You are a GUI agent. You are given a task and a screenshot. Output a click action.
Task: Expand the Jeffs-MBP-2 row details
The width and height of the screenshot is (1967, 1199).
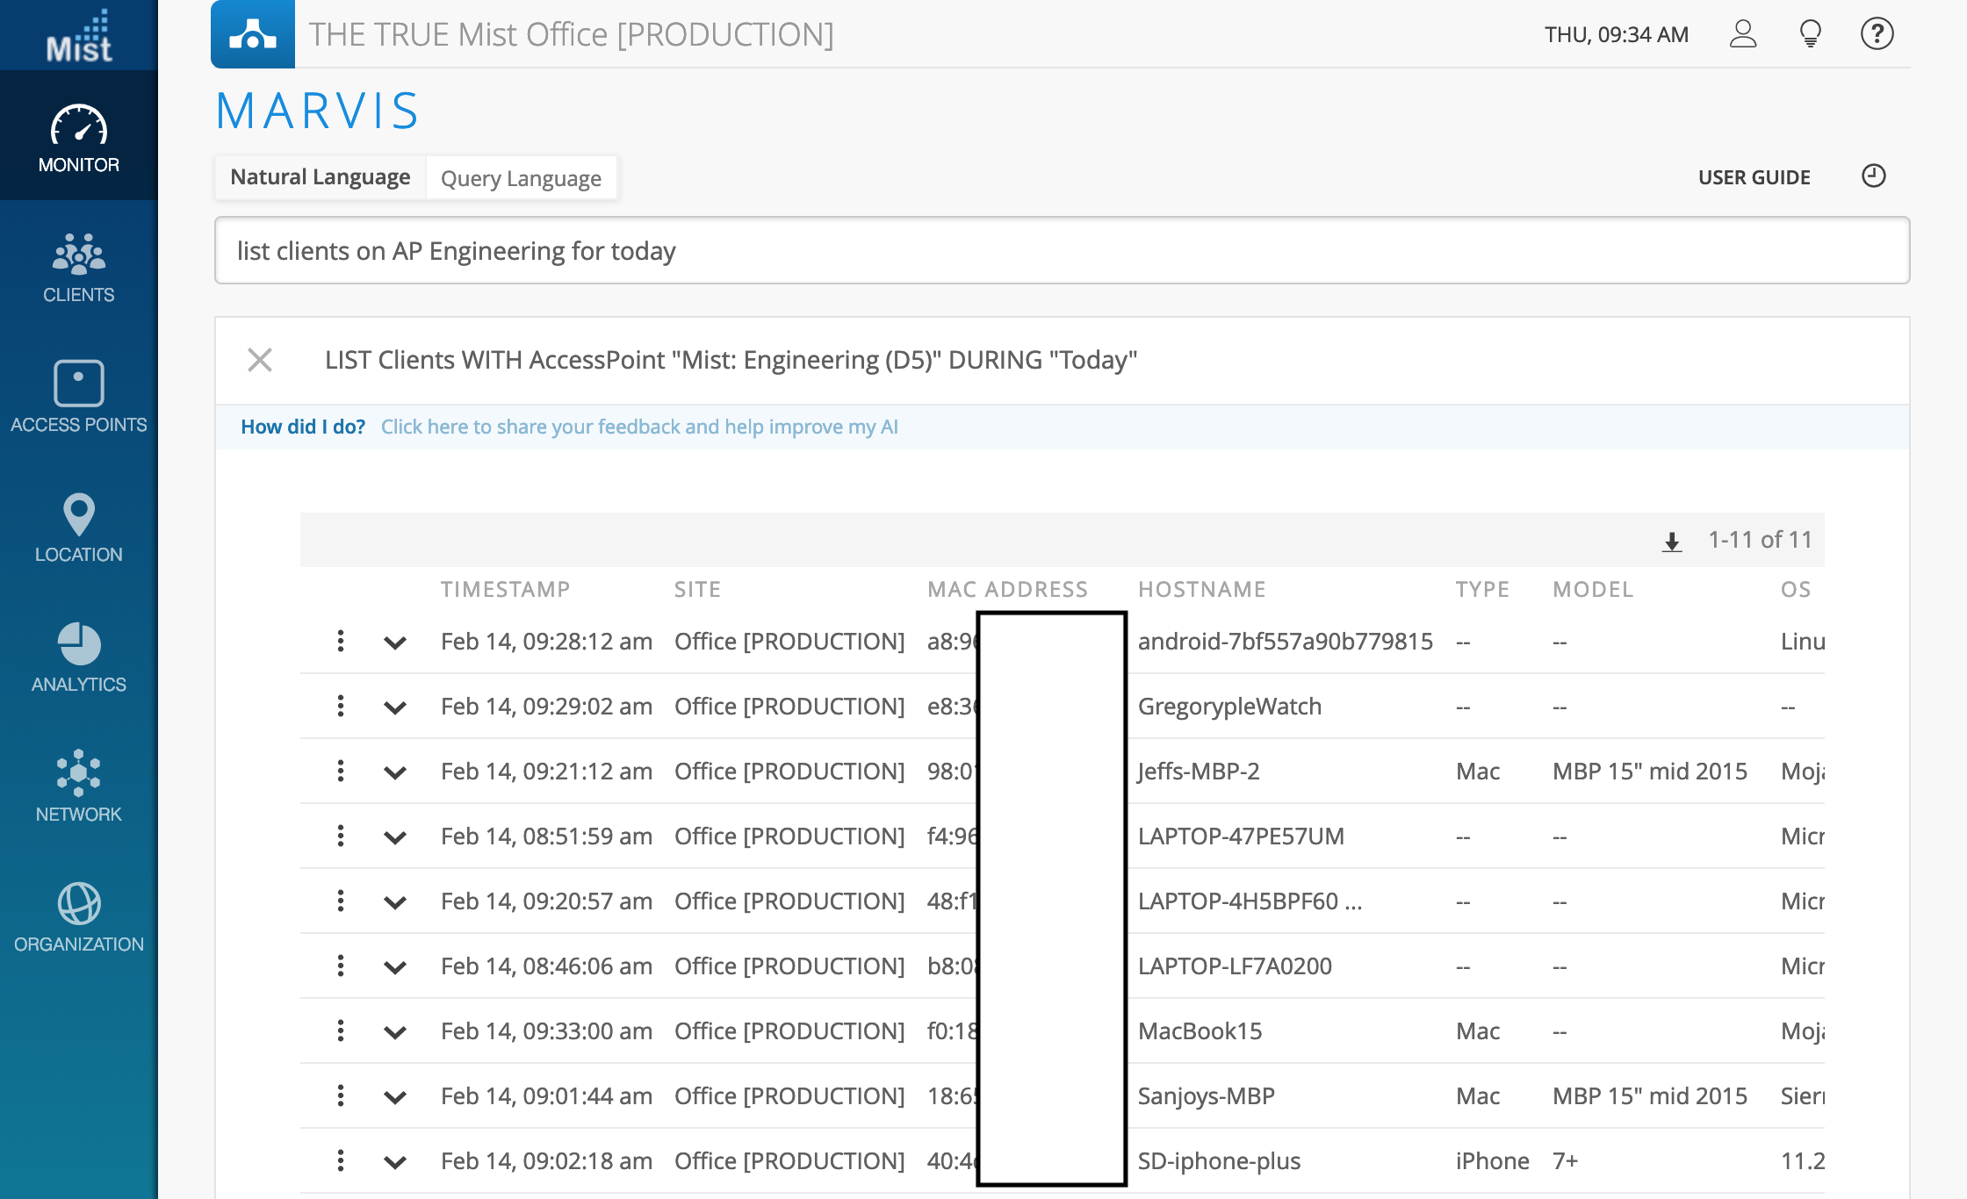click(395, 772)
